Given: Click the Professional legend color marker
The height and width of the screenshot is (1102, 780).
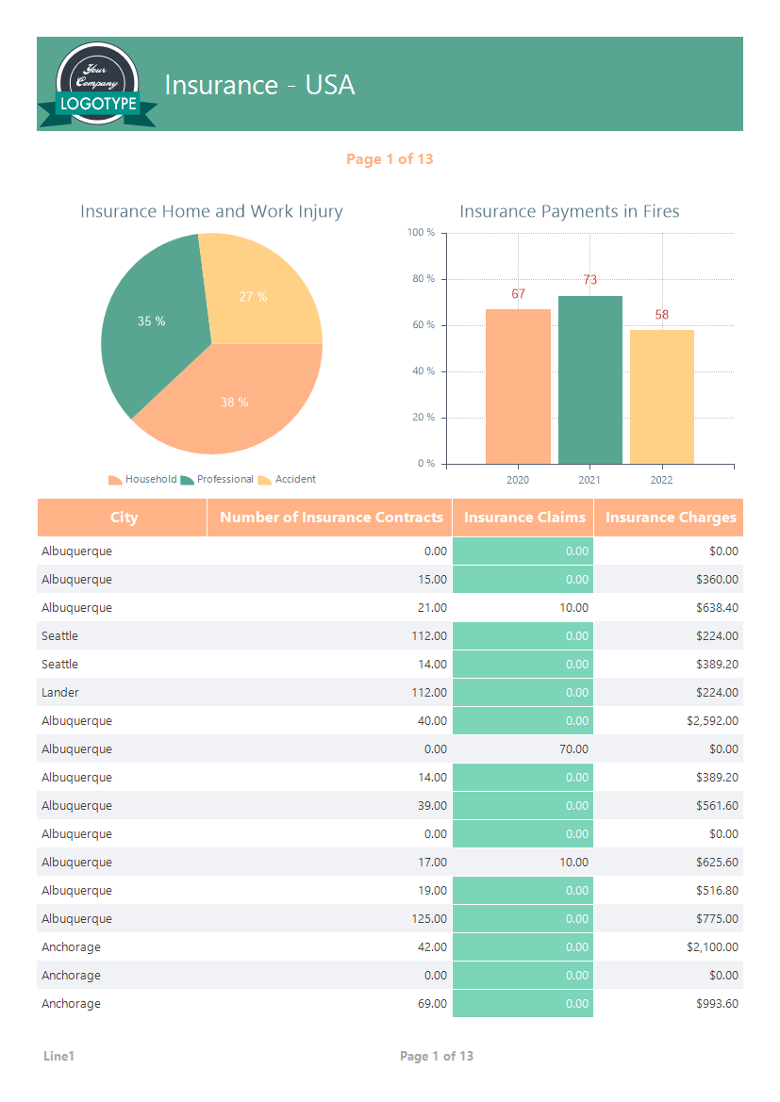Looking at the screenshot, I should coord(187,480).
